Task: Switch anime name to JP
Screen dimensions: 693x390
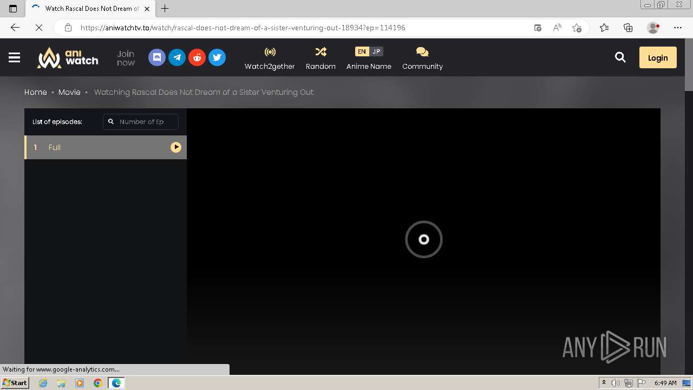Action: (376, 51)
